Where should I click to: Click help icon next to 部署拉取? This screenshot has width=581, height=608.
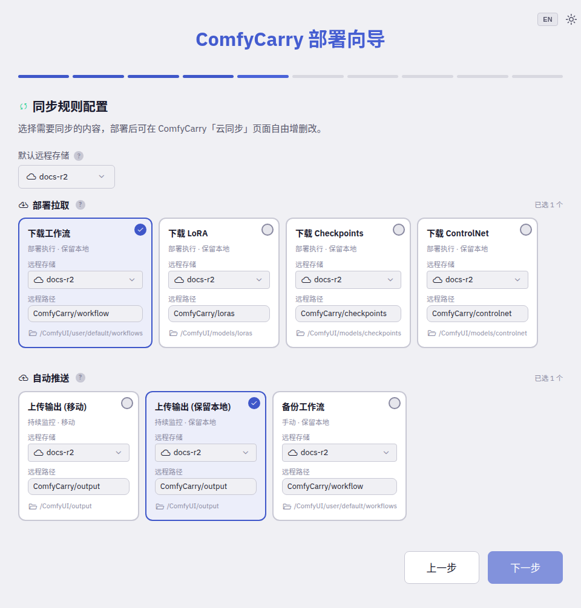pyautogui.click(x=80, y=205)
